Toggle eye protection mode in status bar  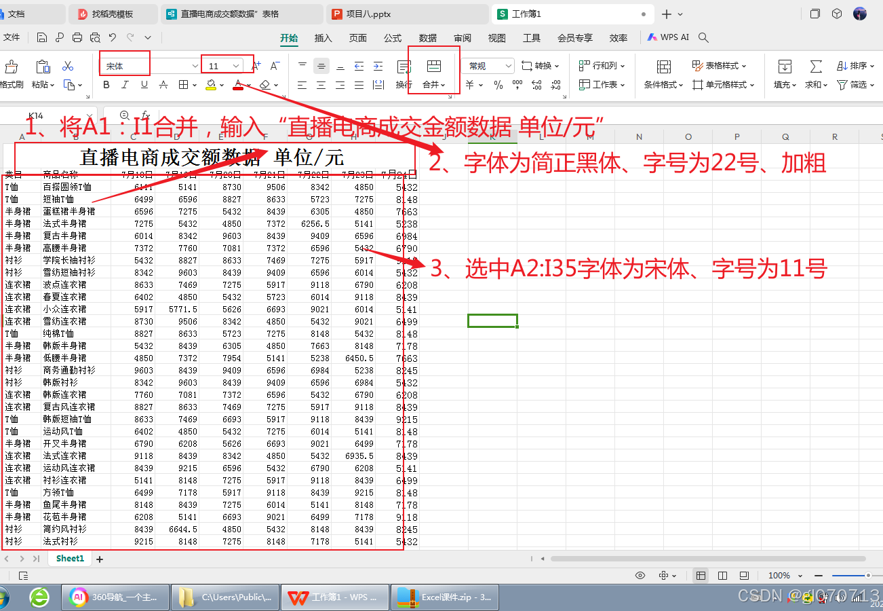[640, 576]
